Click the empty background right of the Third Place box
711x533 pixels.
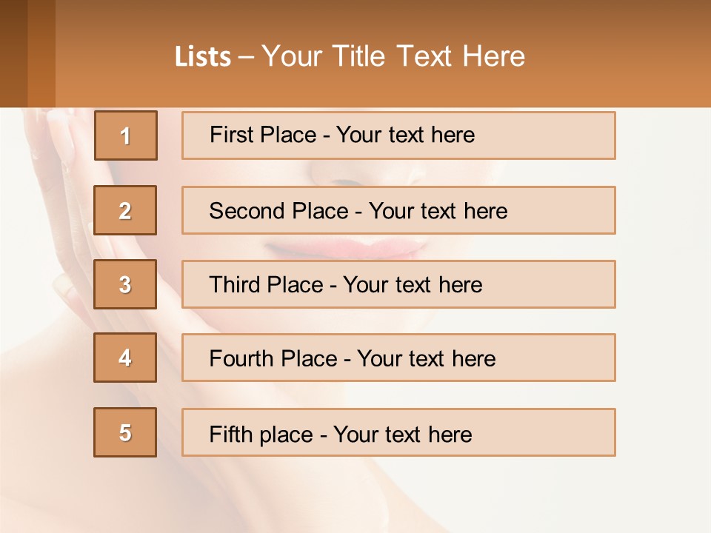[659, 284]
